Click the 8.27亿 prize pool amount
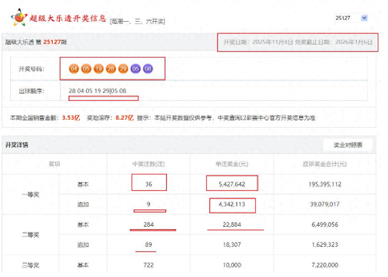Viewport: 388px width, 277px height. click(124, 118)
